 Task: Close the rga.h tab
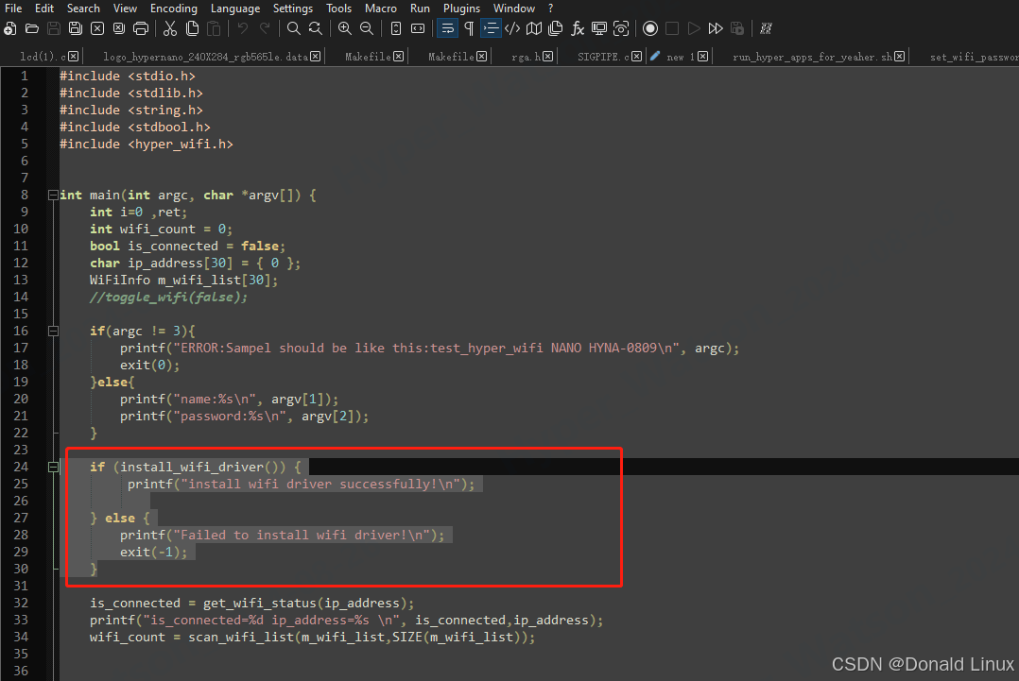pos(548,57)
